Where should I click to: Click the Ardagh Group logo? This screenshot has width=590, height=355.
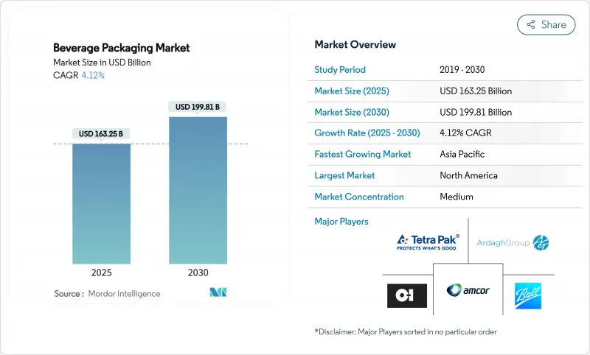512,242
